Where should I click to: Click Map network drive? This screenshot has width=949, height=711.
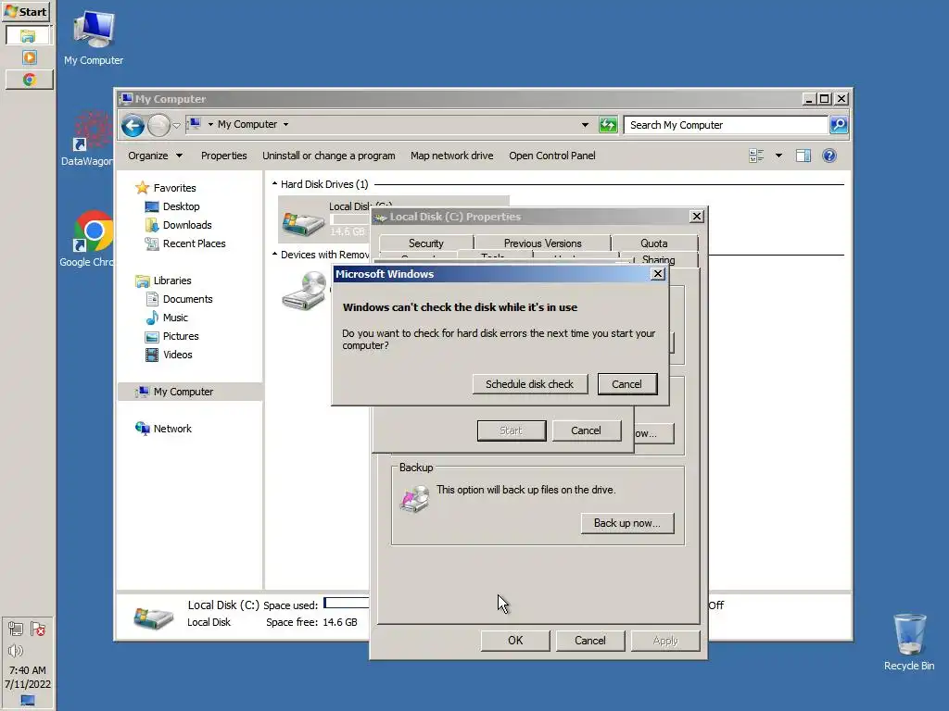pos(451,156)
